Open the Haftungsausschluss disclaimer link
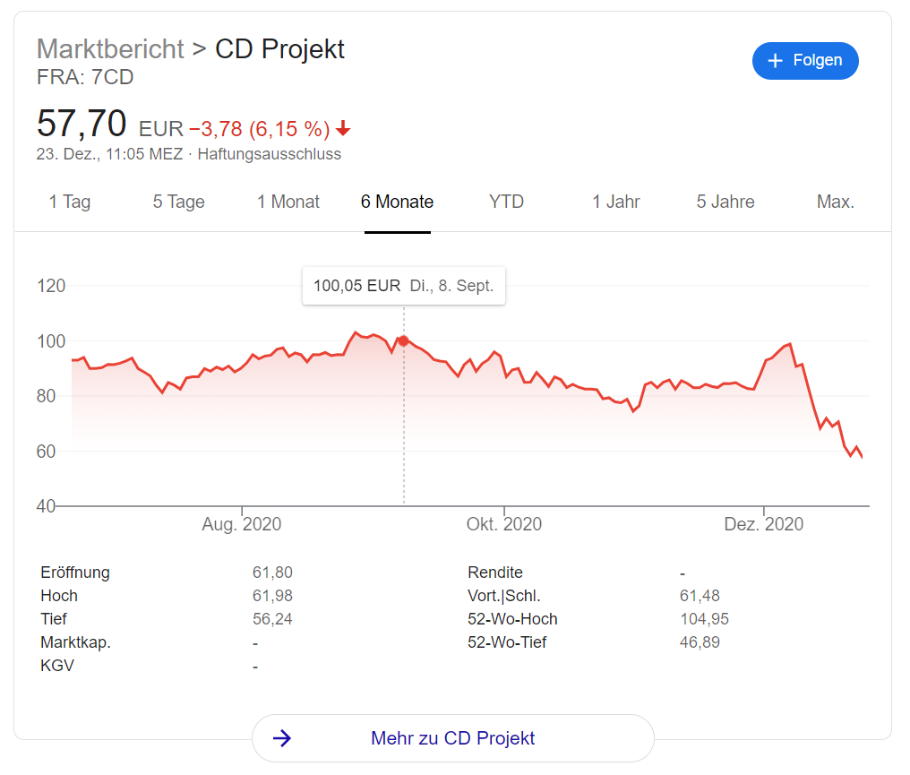 pos(269,154)
